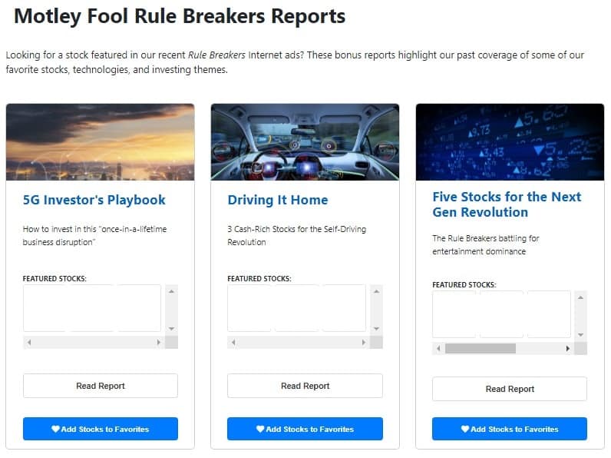This screenshot has height=458, width=611.
Task: Click the city sunset thumbnail for 5G report
Action: pos(101,142)
